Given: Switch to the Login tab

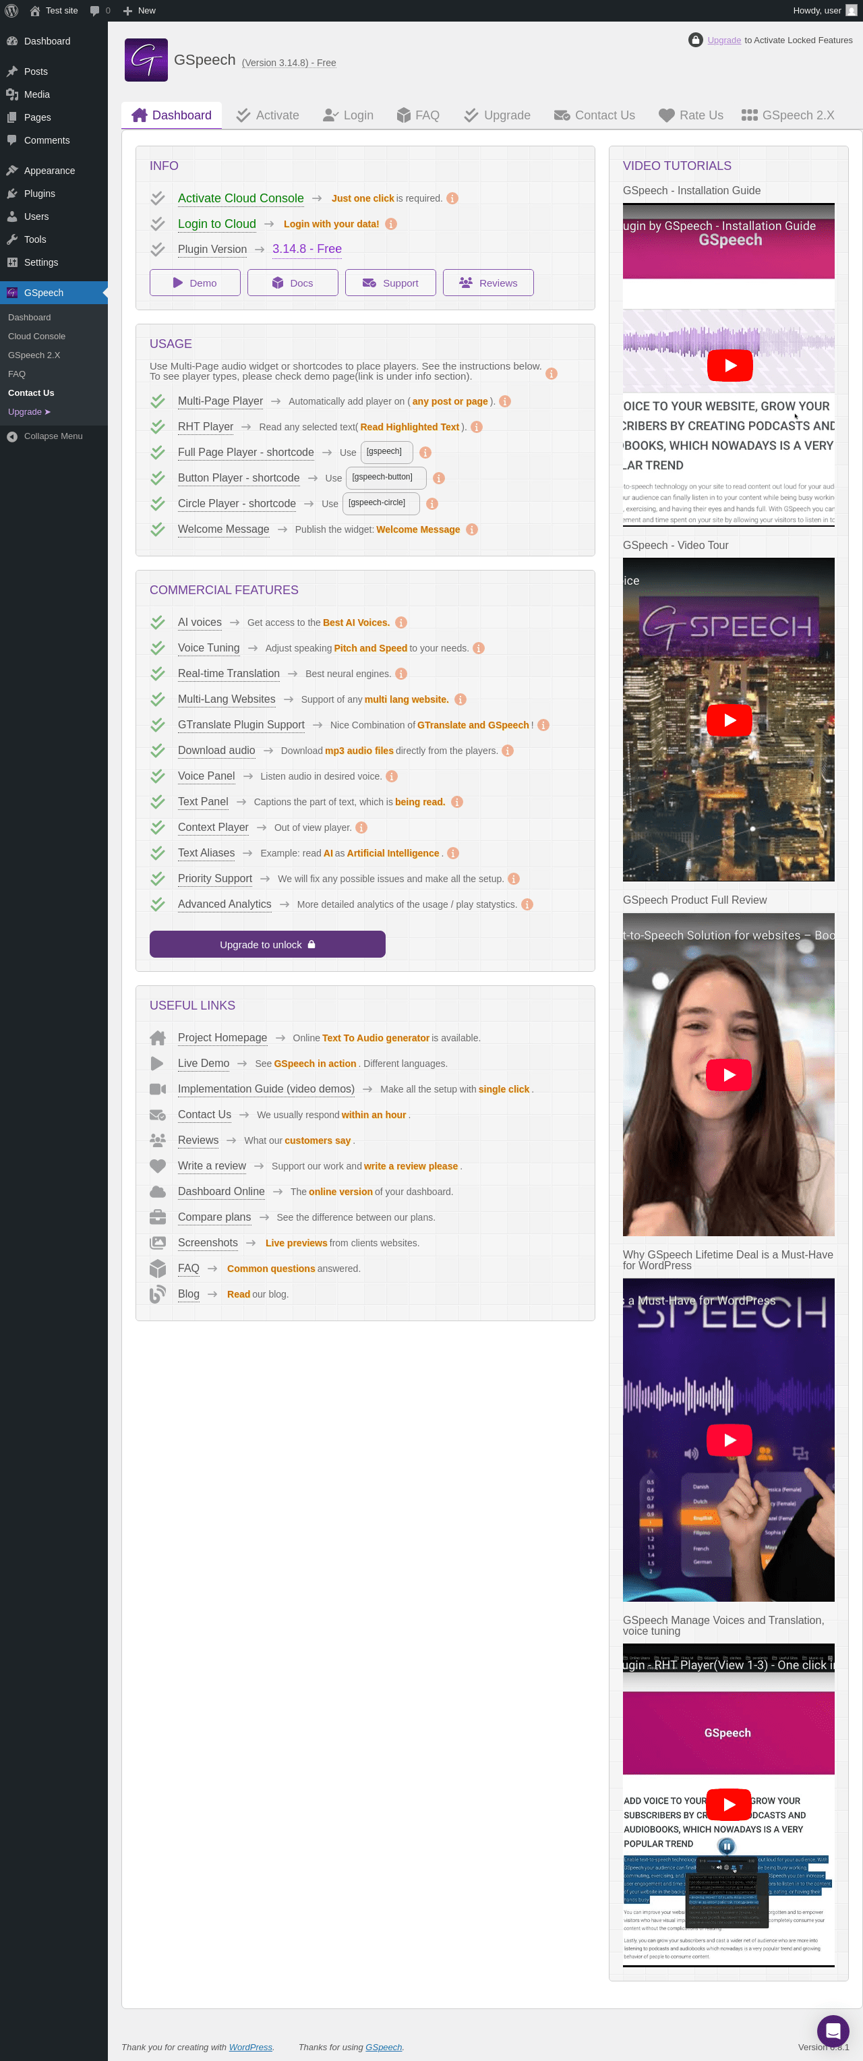Looking at the screenshot, I should [x=348, y=115].
